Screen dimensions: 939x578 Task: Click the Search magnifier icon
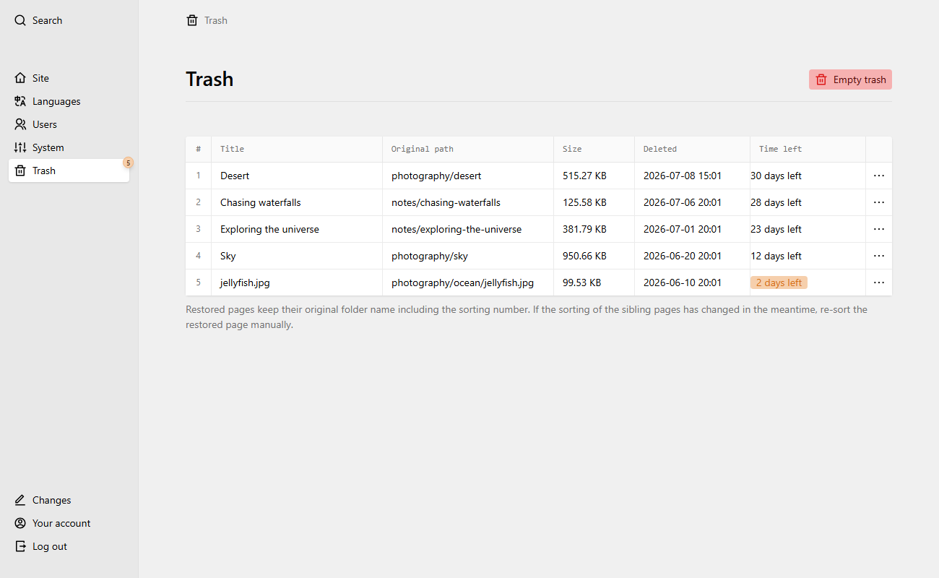pyautogui.click(x=20, y=20)
